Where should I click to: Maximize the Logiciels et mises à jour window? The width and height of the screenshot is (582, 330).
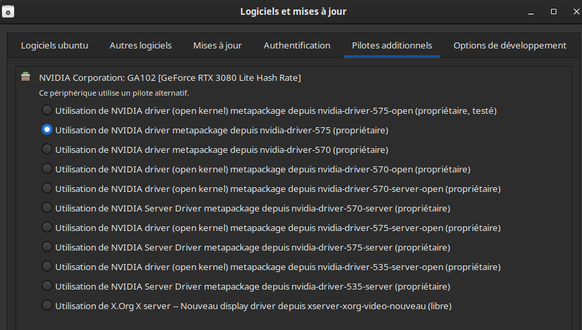(554, 11)
